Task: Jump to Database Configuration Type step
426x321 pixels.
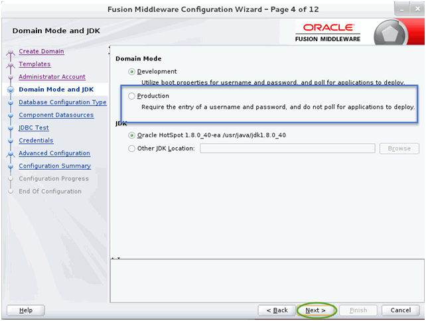Action: tap(62, 102)
